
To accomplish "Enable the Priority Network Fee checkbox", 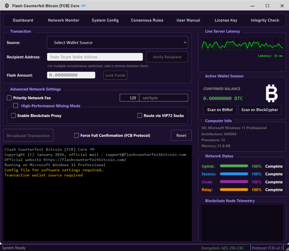I will [9, 98].
